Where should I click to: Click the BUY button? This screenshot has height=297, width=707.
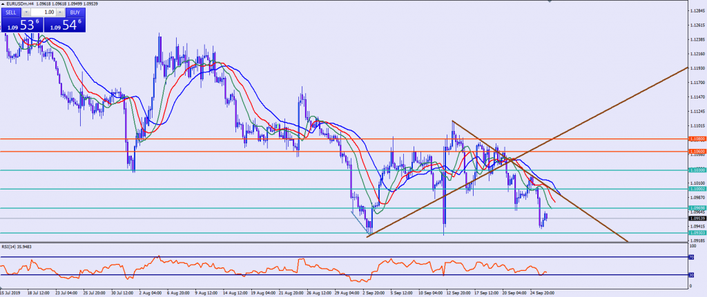click(75, 12)
